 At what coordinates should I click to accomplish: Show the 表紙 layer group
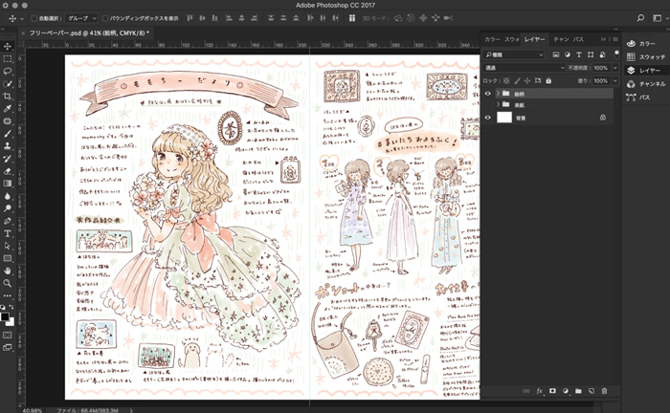coord(488,104)
